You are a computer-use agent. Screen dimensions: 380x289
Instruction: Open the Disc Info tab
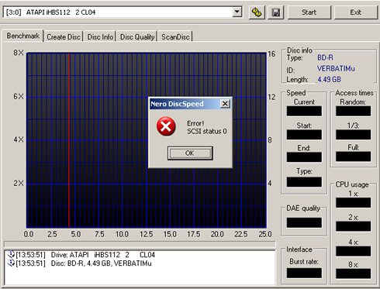pyautogui.click(x=100, y=37)
